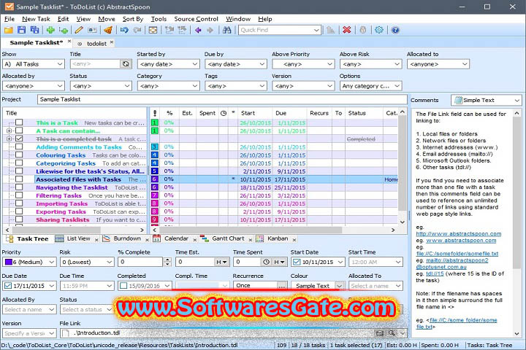The width and height of the screenshot is (526, 350).
Task: Click the priority exclamation column header
Action: click(155, 113)
